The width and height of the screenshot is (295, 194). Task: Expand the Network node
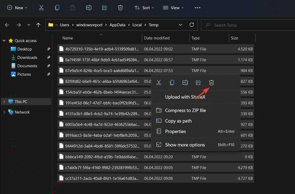click(4, 112)
